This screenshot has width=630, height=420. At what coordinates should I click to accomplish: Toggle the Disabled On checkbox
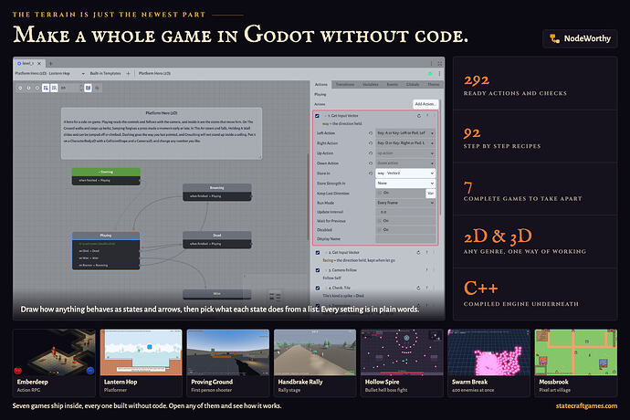click(x=380, y=229)
